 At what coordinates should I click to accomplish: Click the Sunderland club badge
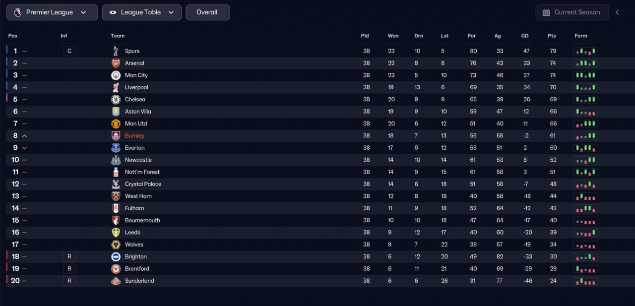[x=116, y=281]
